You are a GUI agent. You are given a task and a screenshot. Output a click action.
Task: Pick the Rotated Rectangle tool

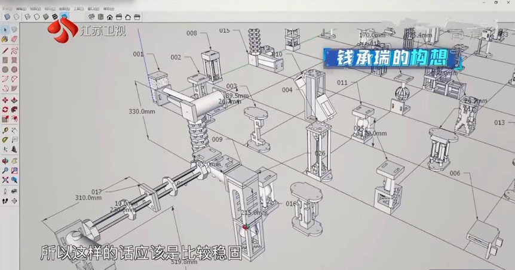14,60
